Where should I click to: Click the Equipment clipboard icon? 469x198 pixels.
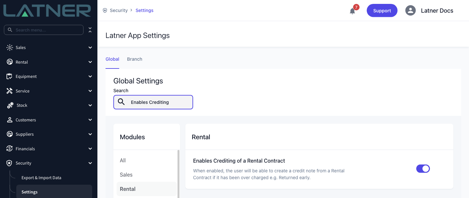tap(10, 76)
